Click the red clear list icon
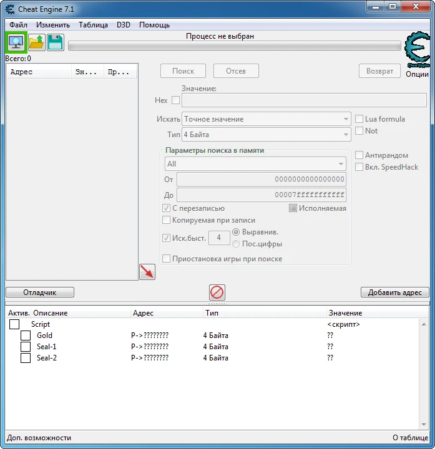 (x=217, y=292)
